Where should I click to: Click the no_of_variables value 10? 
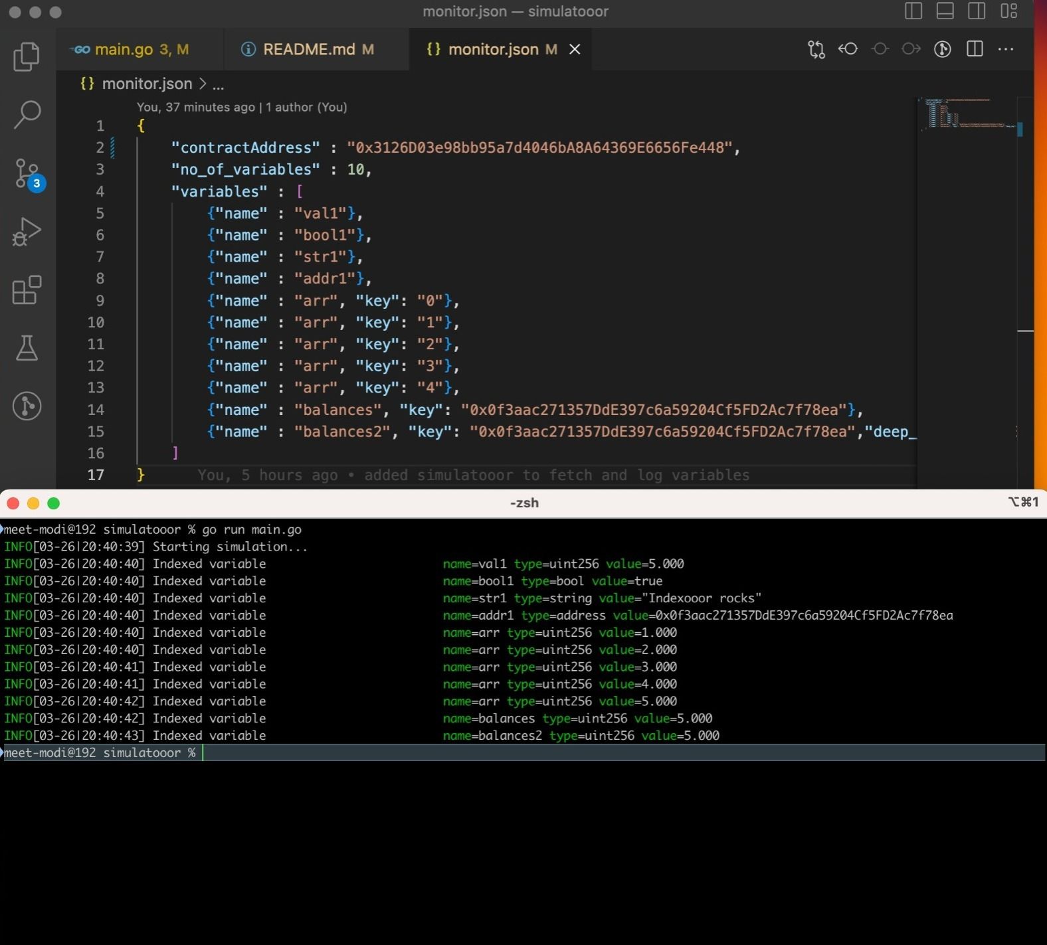pyautogui.click(x=355, y=169)
